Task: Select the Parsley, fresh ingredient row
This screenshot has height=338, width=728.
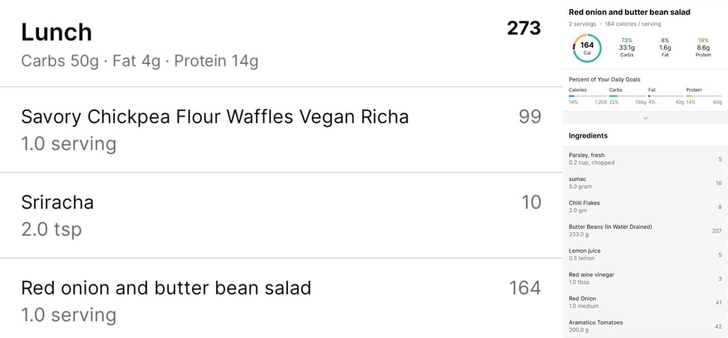Action: click(645, 159)
